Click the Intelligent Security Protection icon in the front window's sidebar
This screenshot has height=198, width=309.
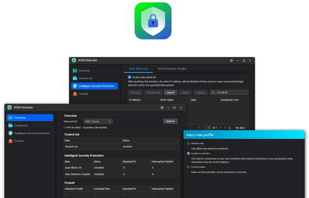coord(10,133)
